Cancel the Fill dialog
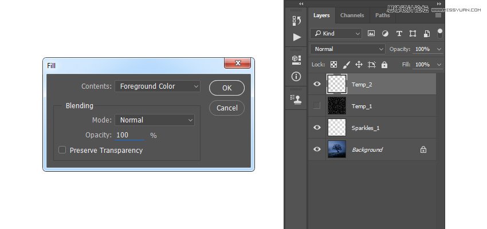The width and height of the screenshot is (487, 229). coord(227,108)
